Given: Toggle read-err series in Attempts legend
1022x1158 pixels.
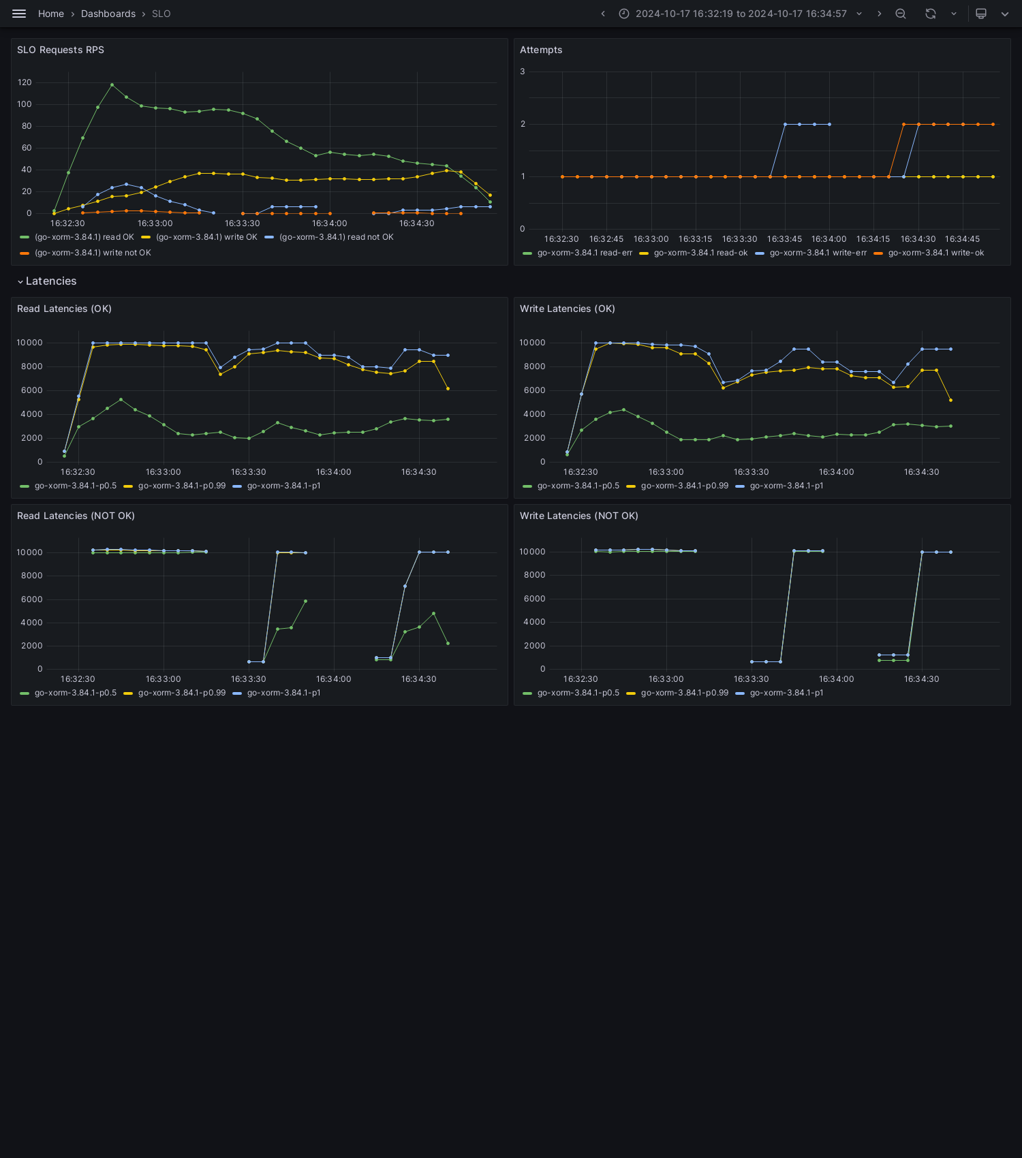Looking at the screenshot, I should (x=585, y=253).
